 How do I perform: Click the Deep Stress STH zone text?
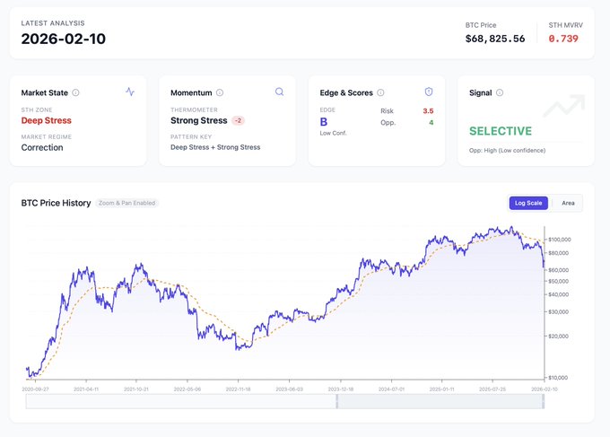coord(46,120)
